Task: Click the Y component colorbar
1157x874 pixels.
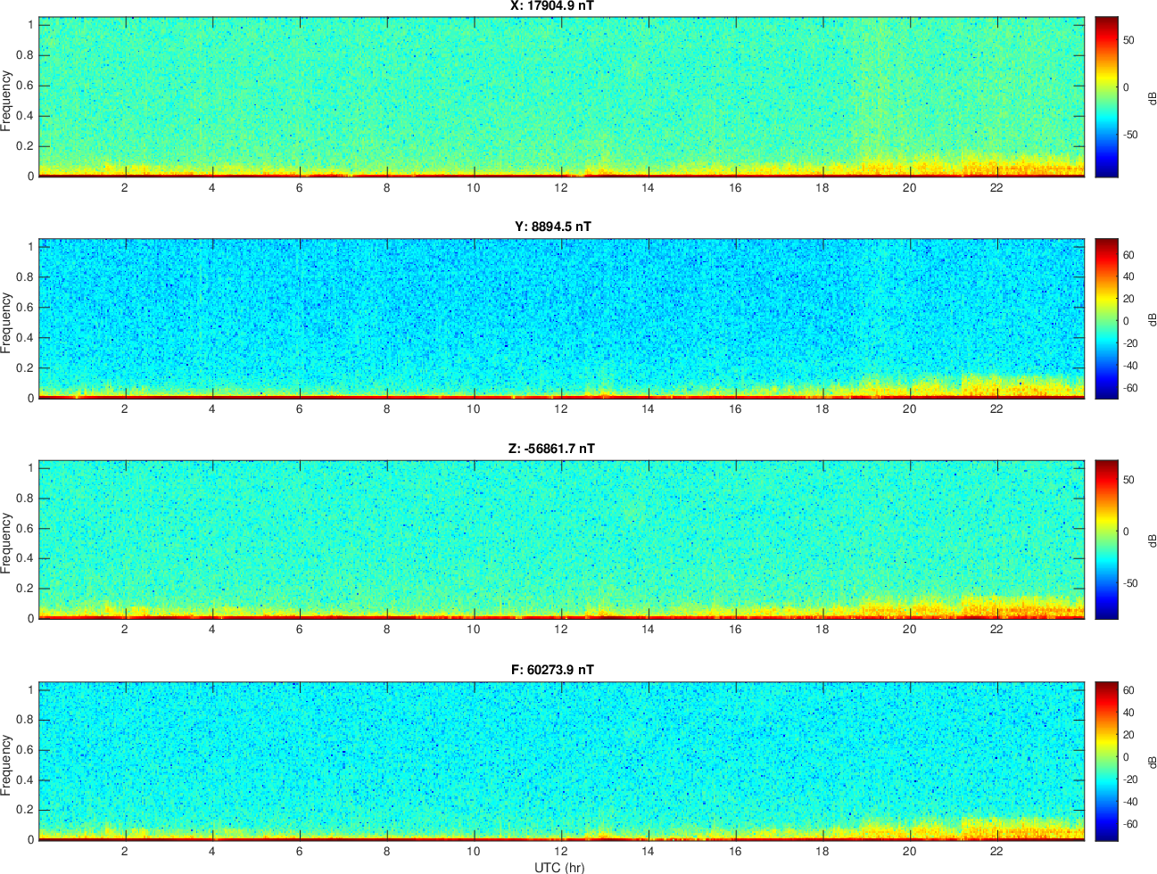Action: click(x=1106, y=318)
